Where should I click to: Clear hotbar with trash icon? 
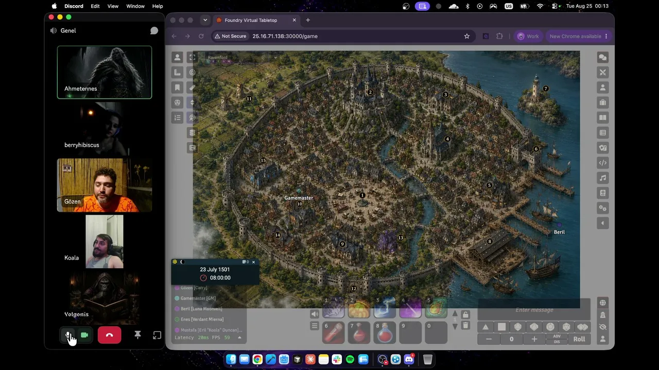click(465, 325)
